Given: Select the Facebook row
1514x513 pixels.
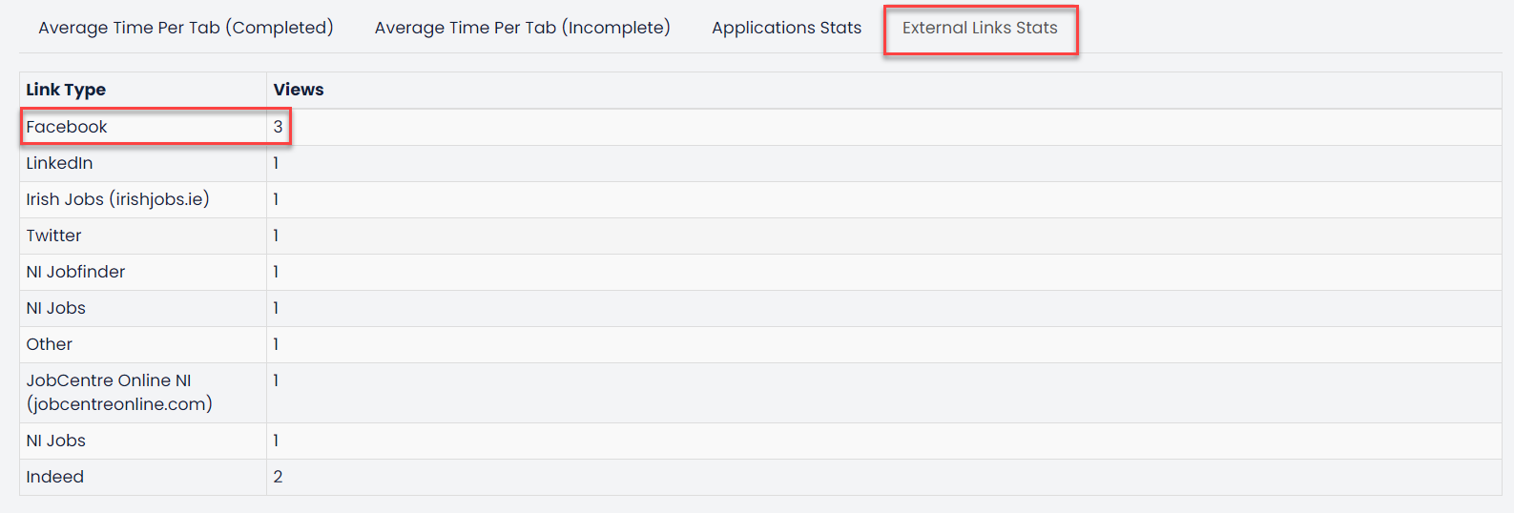Looking at the screenshot, I should click(x=760, y=127).
